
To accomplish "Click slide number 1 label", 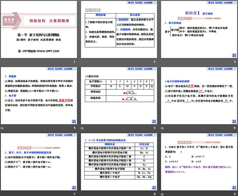I will click(74, 61).
